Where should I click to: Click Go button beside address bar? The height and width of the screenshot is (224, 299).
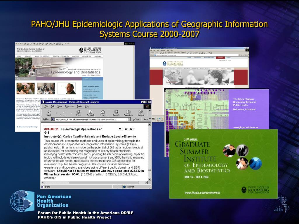pos(136,119)
